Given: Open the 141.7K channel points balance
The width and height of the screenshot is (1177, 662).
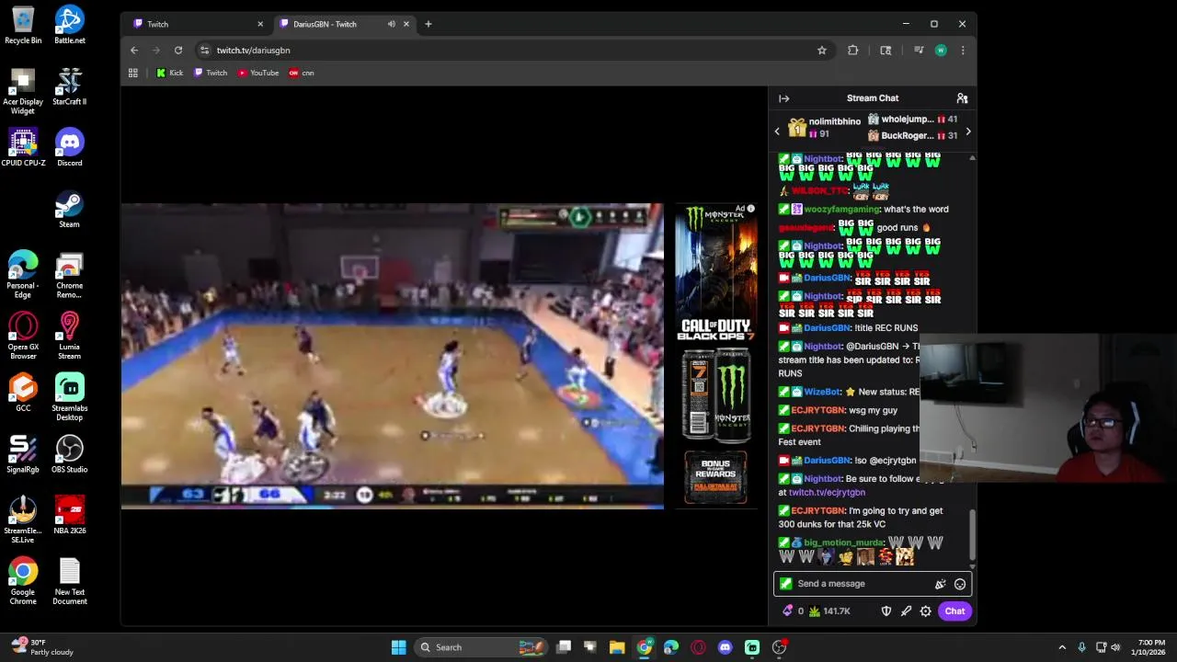Looking at the screenshot, I should click(x=828, y=611).
